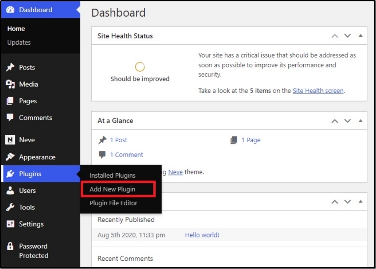Click the 1 Comment link
This screenshot has width=376, height=269.
coord(126,155)
